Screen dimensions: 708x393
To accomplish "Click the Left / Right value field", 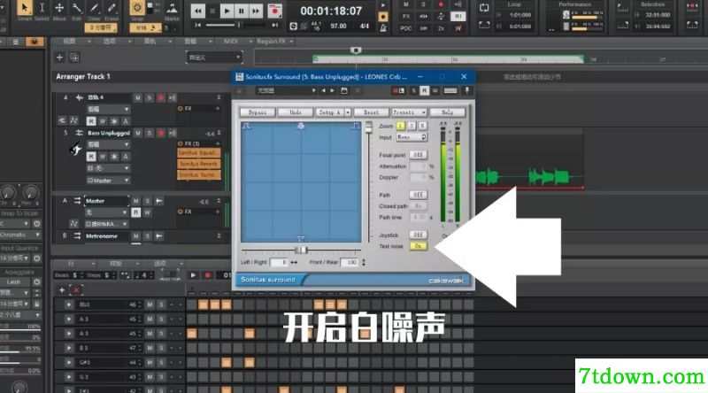I will (279, 262).
